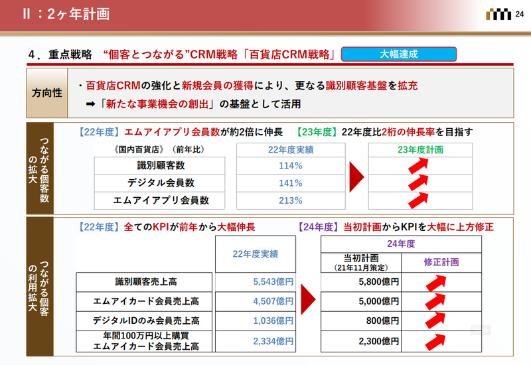Select the デジタルIDのみ会員売上高 row label
531x365 pixels.
point(146,321)
